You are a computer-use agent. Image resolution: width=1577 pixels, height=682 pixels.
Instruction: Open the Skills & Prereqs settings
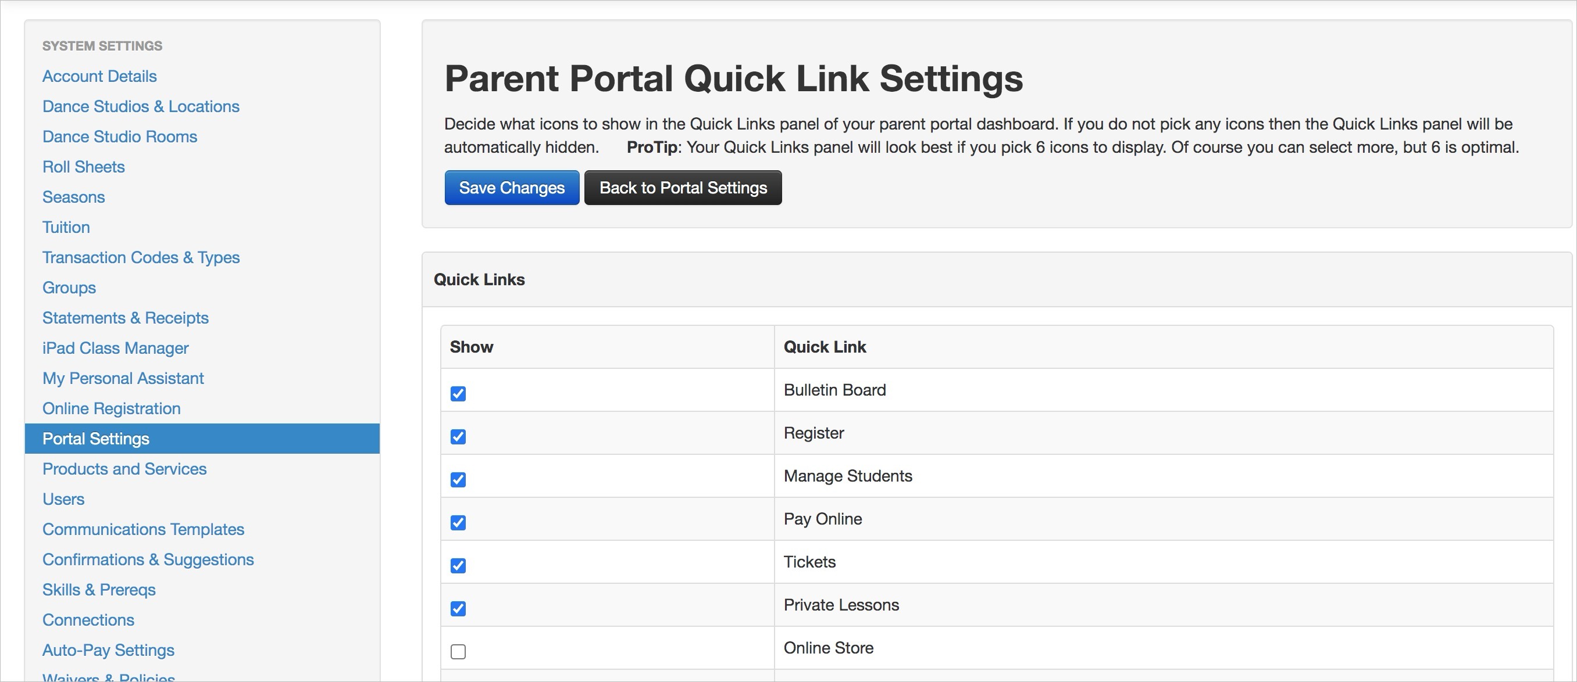(x=99, y=590)
